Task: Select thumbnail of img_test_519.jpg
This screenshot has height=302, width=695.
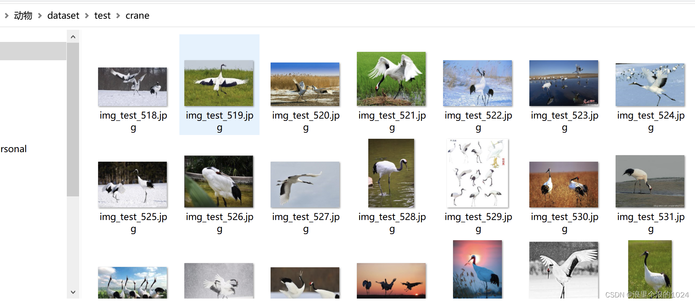Action: coord(219,83)
